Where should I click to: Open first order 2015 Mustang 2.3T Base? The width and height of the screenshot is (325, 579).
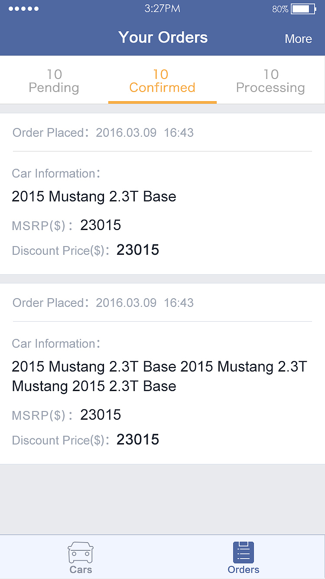[94, 196]
